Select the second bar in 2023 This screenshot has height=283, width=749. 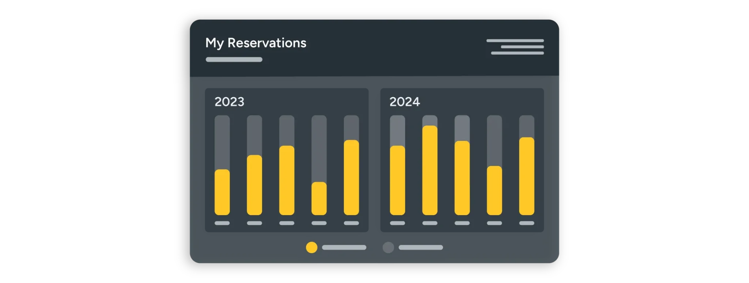[255, 185]
